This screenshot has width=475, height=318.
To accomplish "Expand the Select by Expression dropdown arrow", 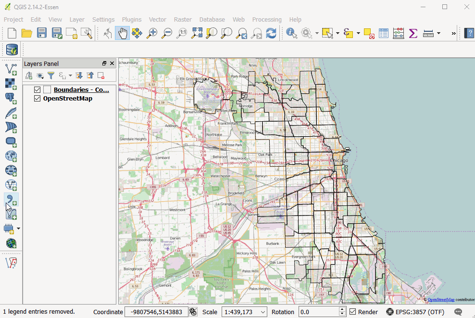I will (358, 33).
